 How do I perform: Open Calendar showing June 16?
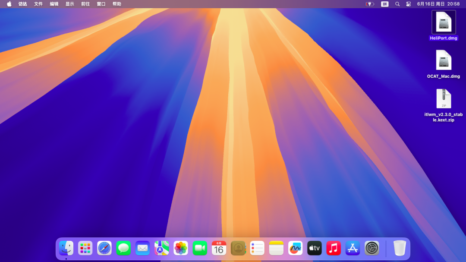click(x=219, y=248)
